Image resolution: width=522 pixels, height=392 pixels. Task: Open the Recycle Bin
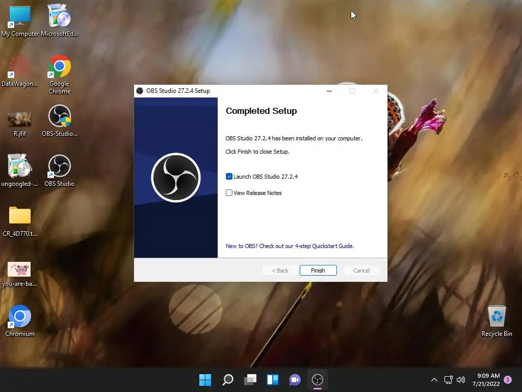coord(497,321)
